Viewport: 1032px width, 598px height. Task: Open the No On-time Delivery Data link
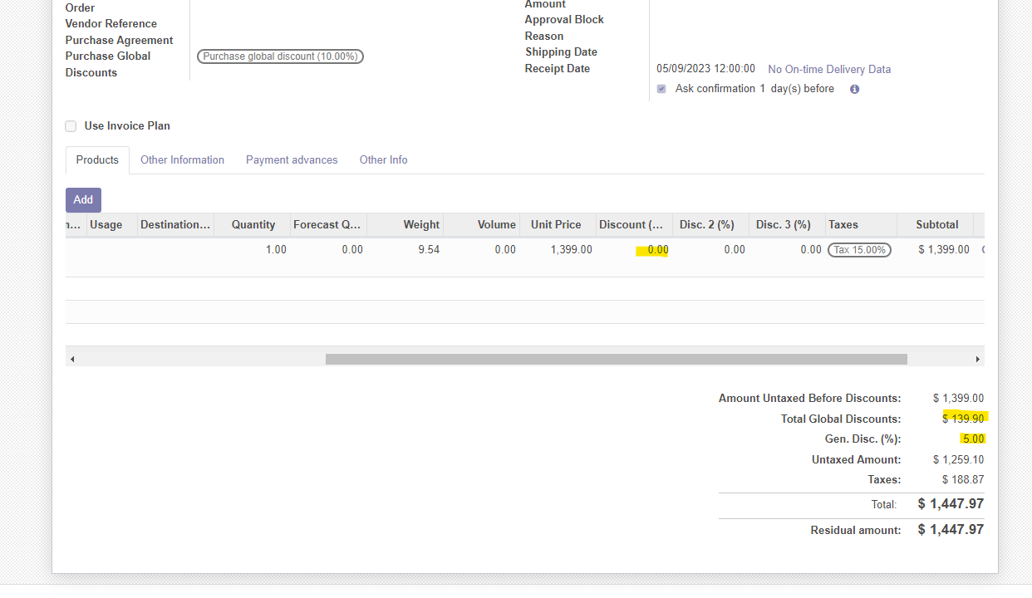coord(829,69)
